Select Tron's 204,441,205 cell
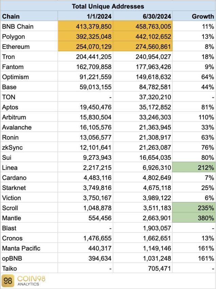Screen dimensions: 216x289 (85, 56)
